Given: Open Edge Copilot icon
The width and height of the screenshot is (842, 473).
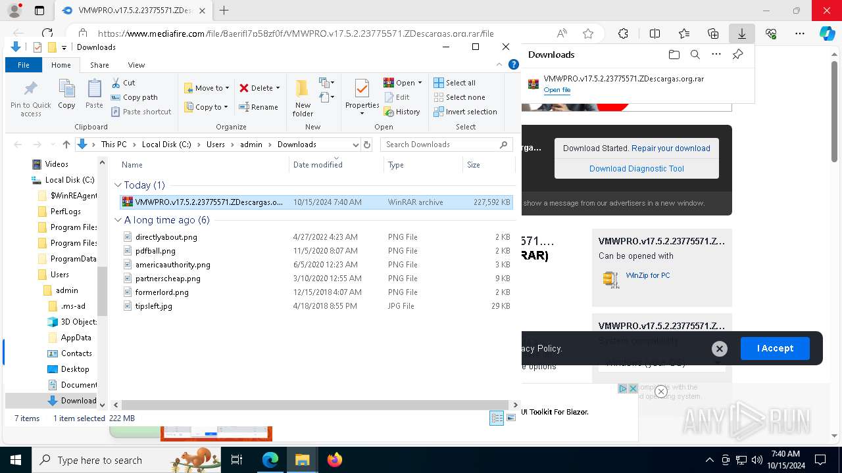Looking at the screenshot, I should coord(827,34).
